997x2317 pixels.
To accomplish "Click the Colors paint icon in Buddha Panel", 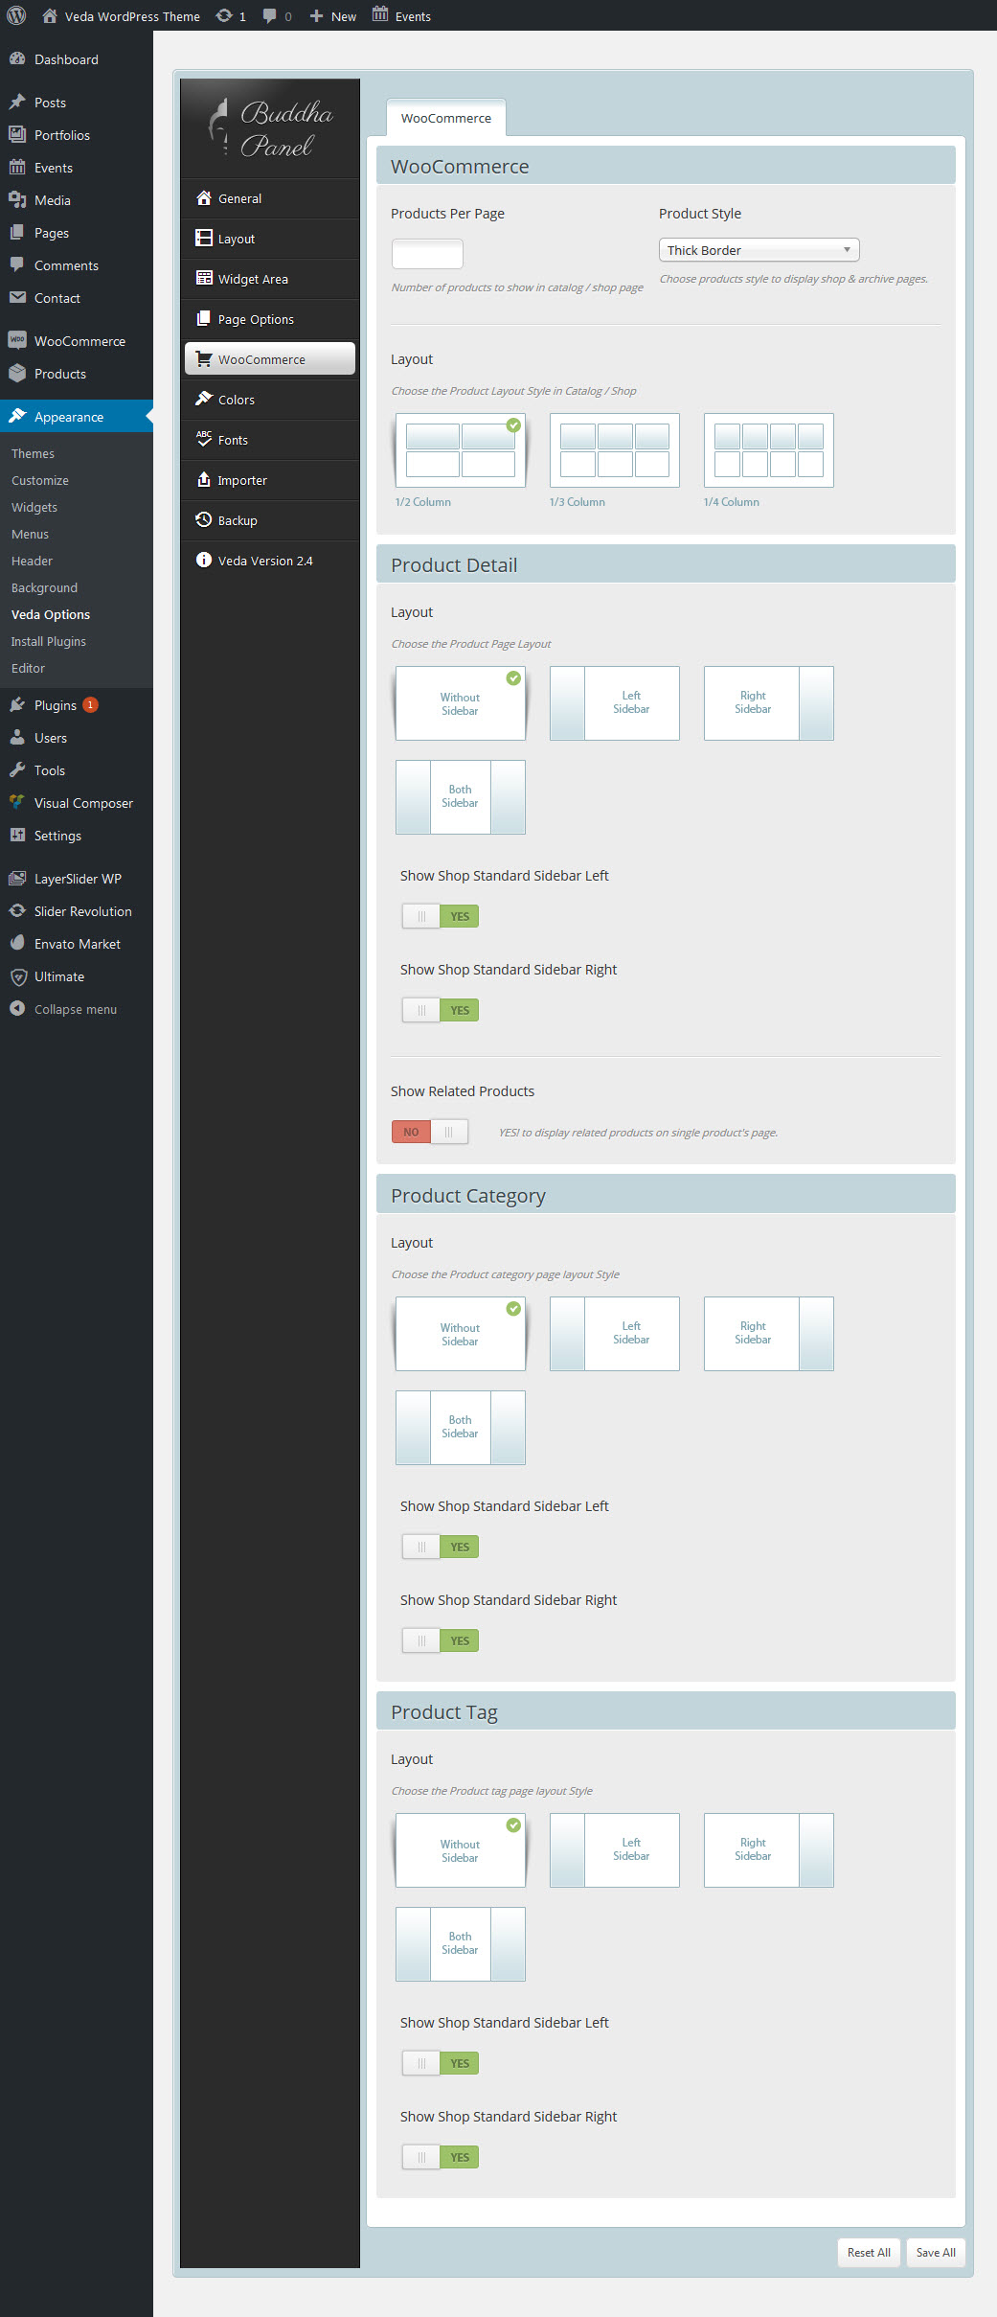I will (x=203, y=399).
